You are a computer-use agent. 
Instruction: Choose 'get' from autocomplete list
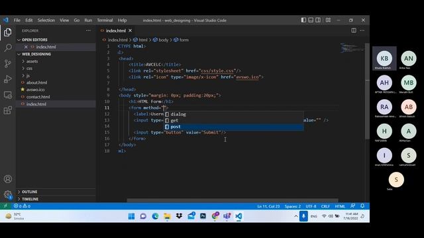(234, 120)
